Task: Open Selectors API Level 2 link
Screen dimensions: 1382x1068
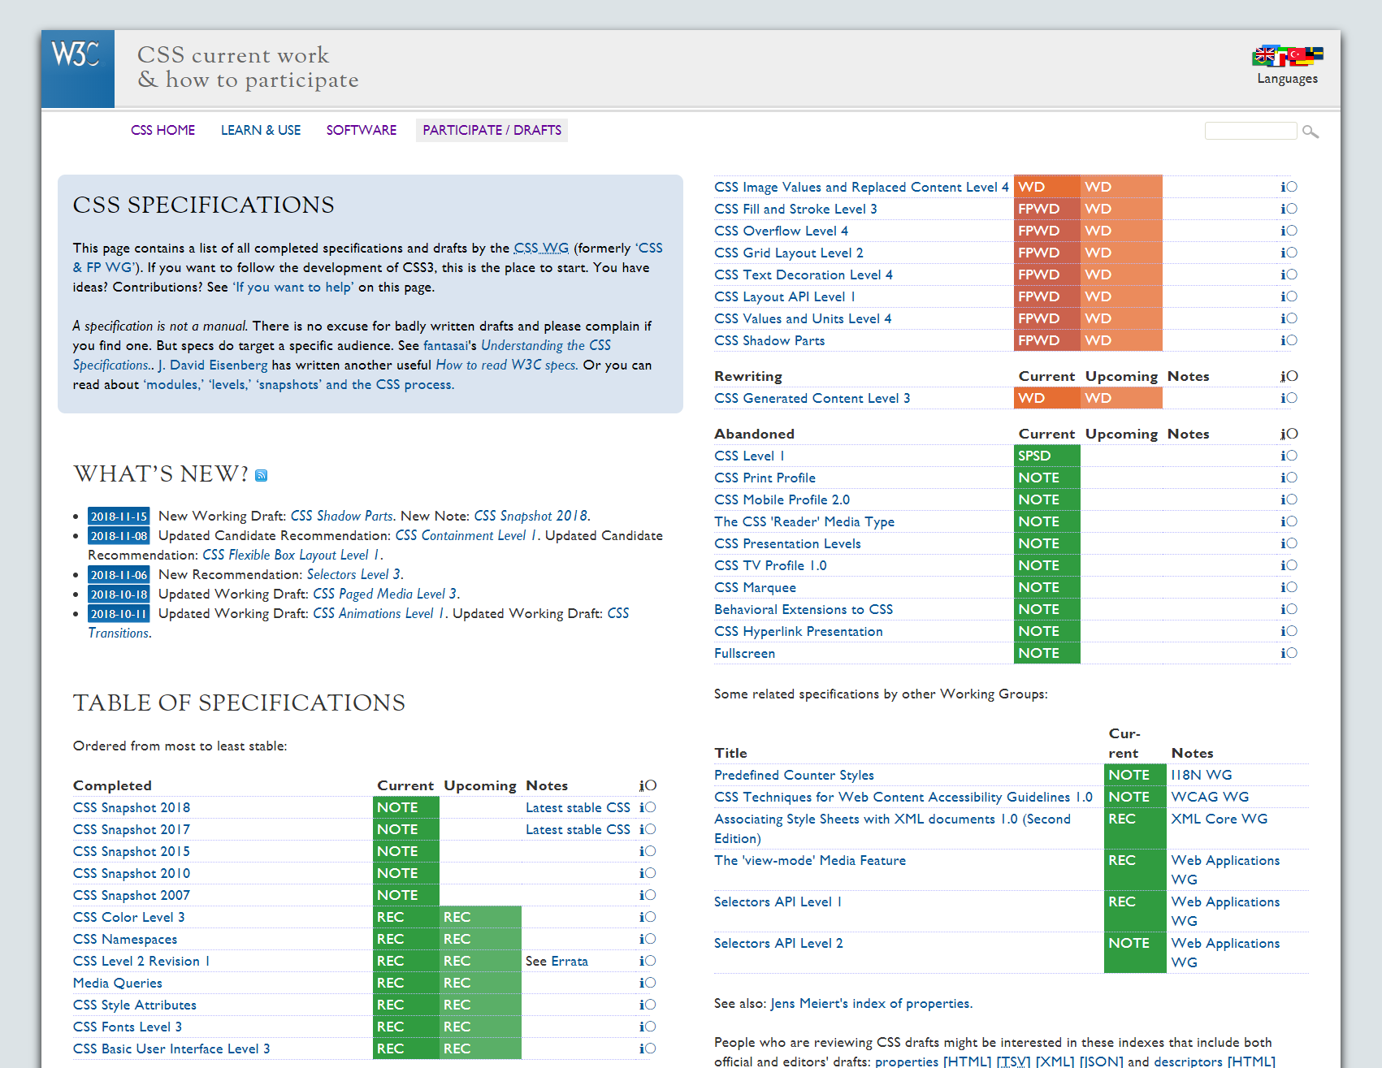Action: click(x=778, y=943)
